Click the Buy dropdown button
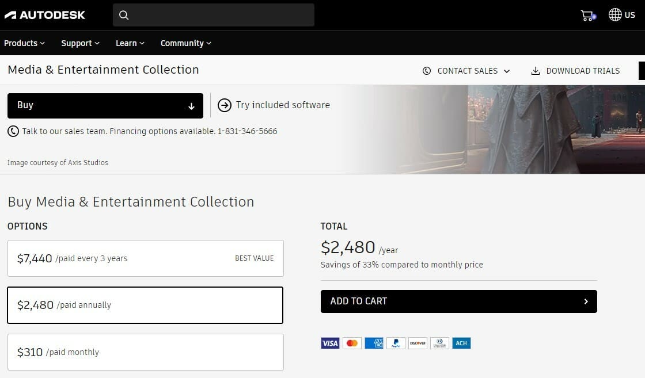 (105, 106)
